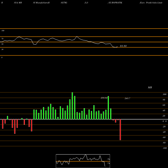Click the 'SI & MR' header text
168x168 pixels.
[18, 3]
